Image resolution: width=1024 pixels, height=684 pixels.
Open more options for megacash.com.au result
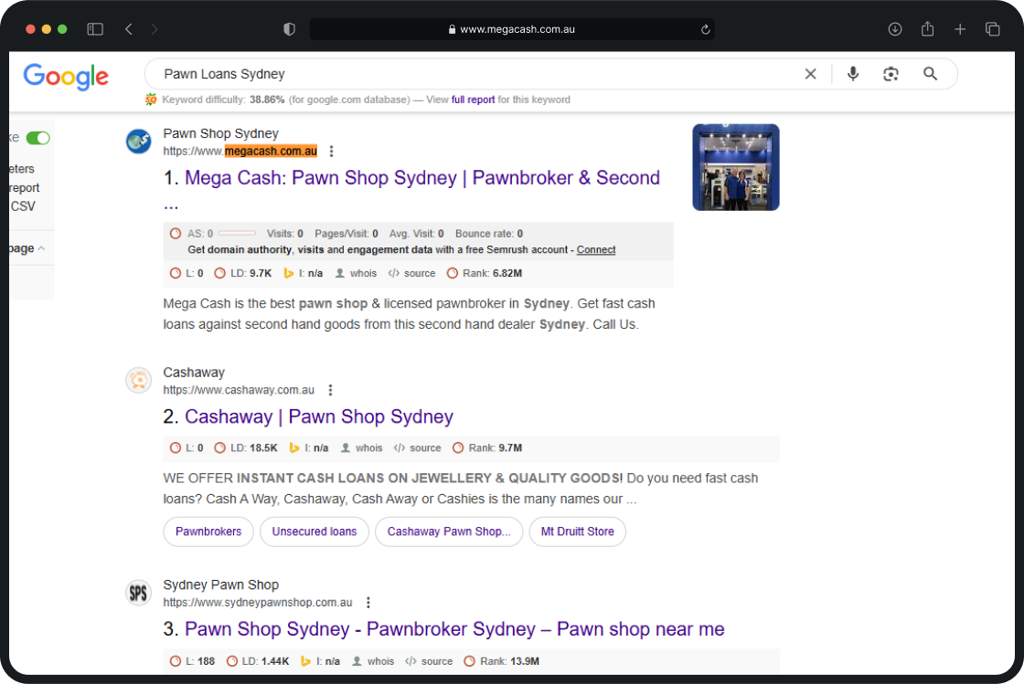pyautogui.click(x=332, y=152)
